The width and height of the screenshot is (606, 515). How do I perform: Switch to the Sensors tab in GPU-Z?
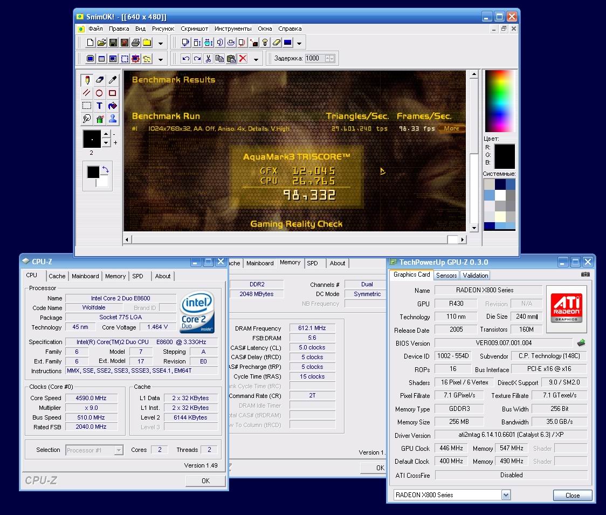(x=446, y=275)
